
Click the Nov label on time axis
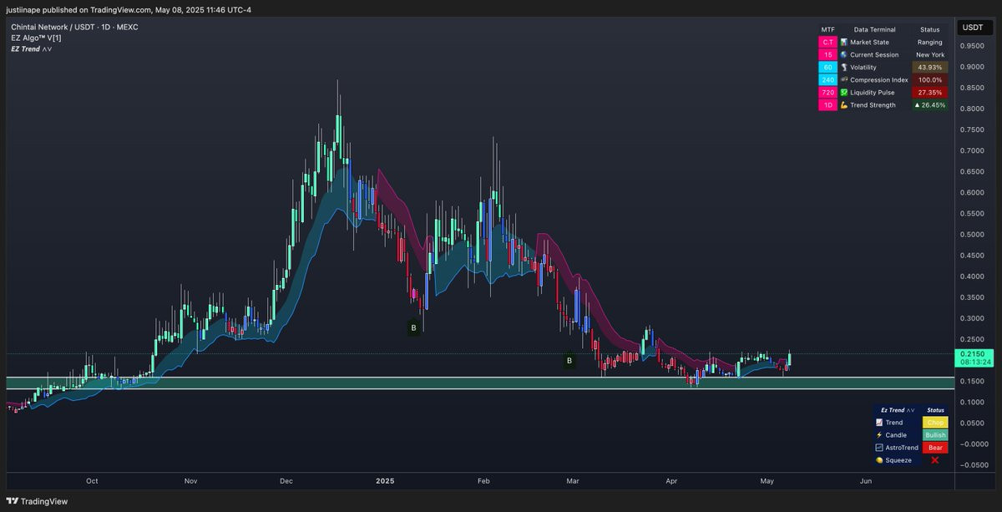click(190, 481)
